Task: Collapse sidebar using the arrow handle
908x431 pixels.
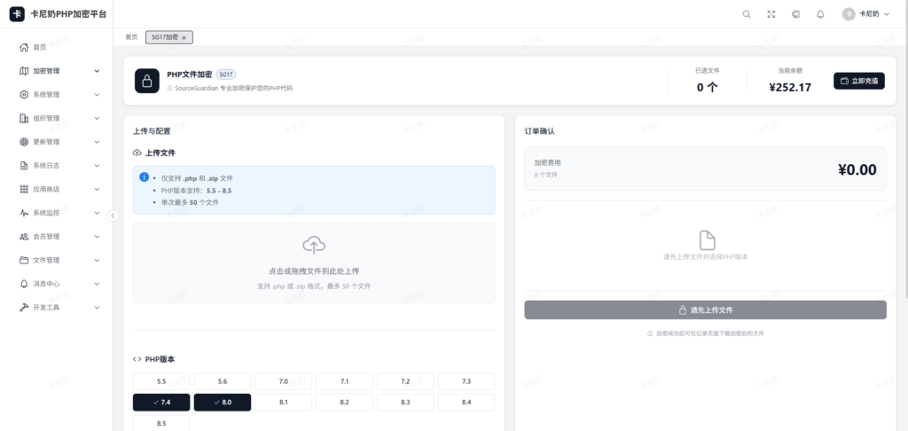Action: pyautogui.click(x=113, y=215)
